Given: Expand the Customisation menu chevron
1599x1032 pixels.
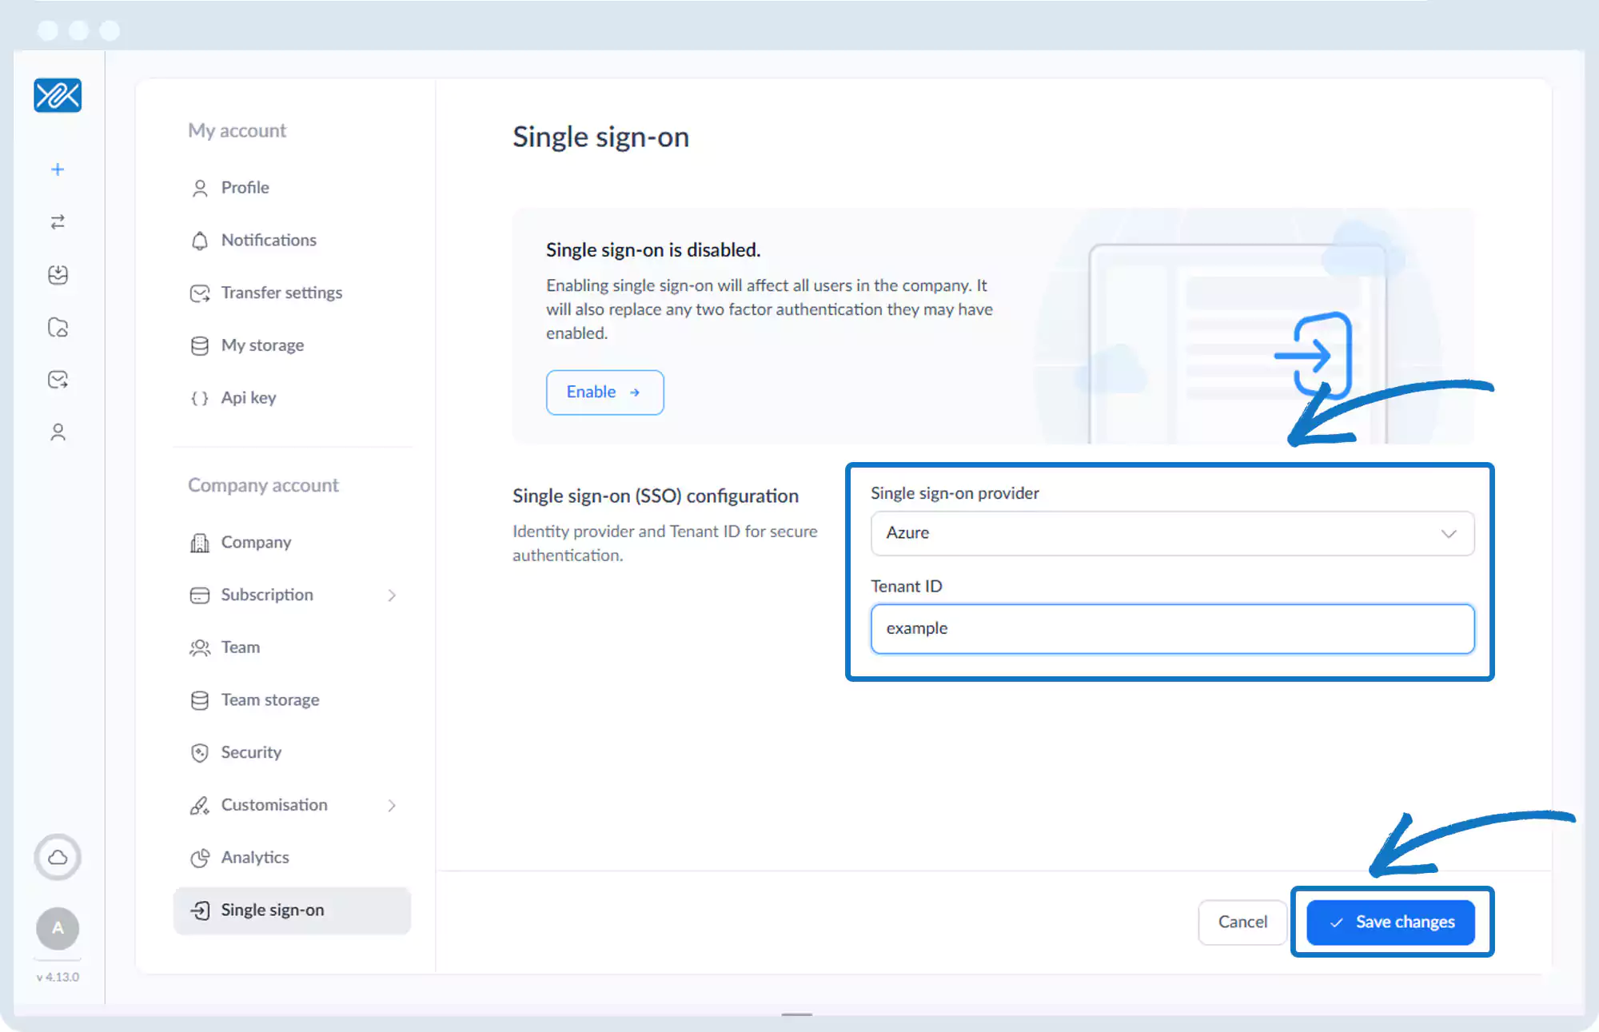Looking at the screenshot, I should [x=392, y=806].
